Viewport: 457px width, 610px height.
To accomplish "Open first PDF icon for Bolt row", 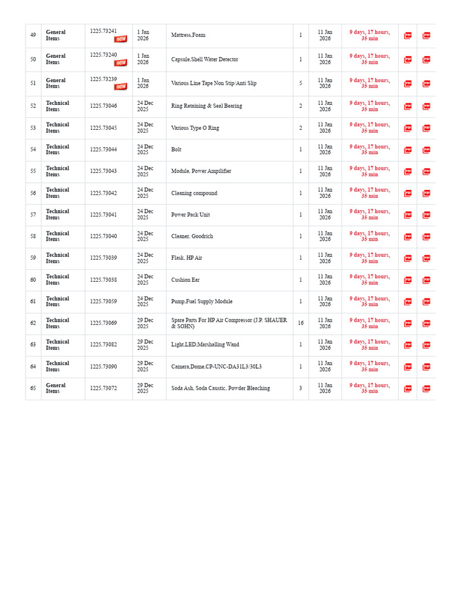I will [408, 150].
